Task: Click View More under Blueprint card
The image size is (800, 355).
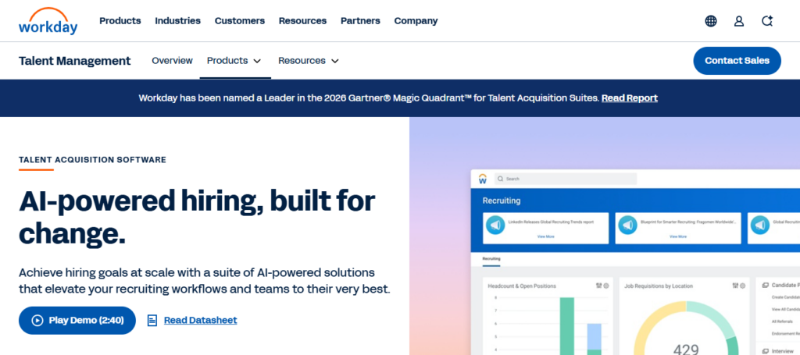Action: (678, 236)
